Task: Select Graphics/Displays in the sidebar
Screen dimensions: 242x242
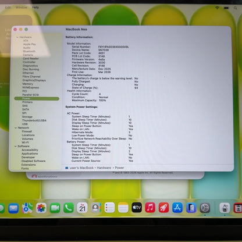Action: [x=34, y=80]
